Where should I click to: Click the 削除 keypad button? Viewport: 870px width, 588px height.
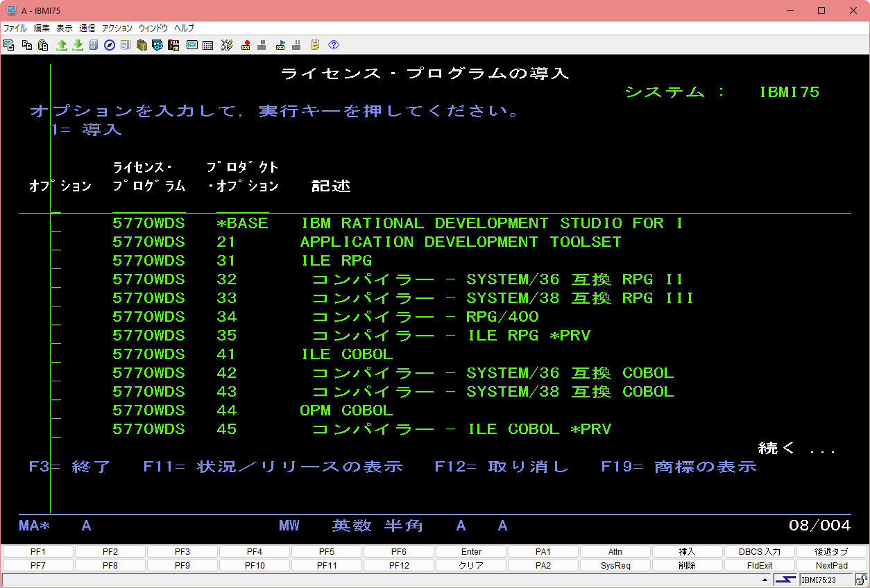688,566
